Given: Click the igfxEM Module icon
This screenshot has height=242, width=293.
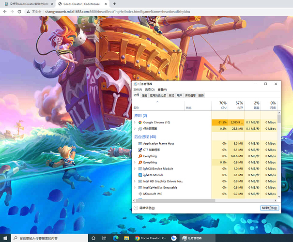Looking at the screenshot, I should (x=140, y=175).
